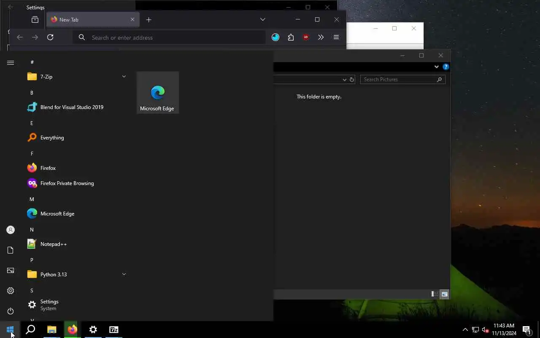Open the Explorer address bar history dropdown
The width and height of the screenshot is (540, 338).
click(x=344, y=79)
